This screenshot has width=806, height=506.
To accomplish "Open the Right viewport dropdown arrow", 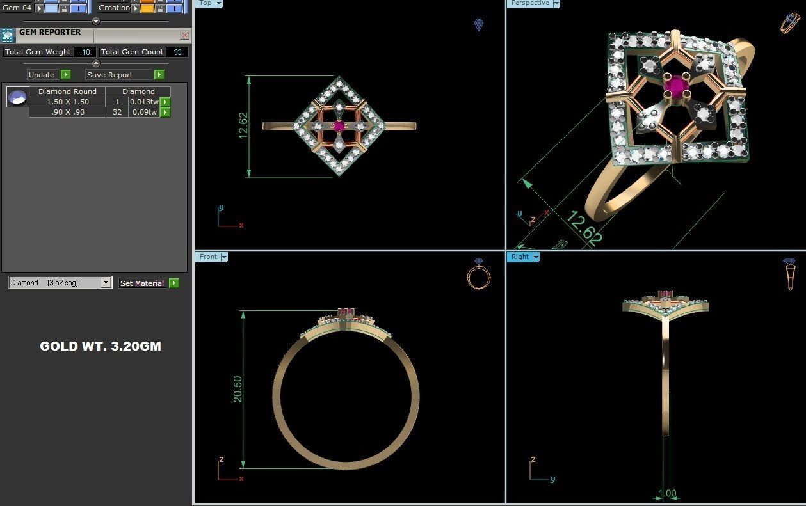I will [x=536, y=257].
